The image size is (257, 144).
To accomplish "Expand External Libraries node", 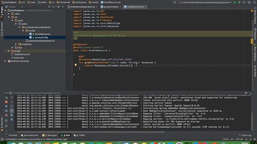I will coord(5,61).
